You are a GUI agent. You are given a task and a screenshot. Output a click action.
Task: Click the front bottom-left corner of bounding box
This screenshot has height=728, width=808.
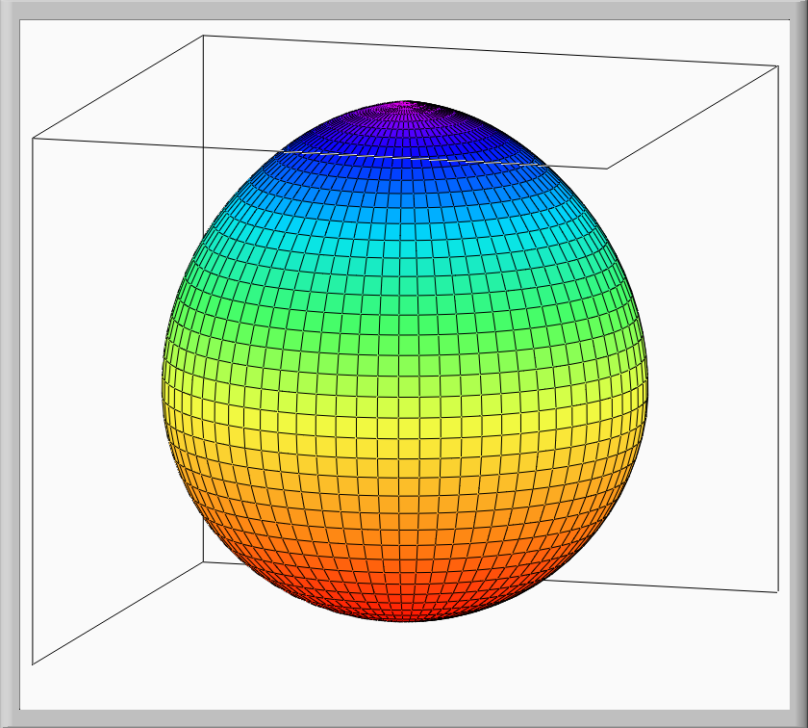33,663
